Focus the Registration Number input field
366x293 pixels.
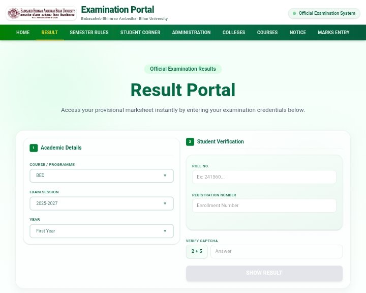(x=264, y=206)
